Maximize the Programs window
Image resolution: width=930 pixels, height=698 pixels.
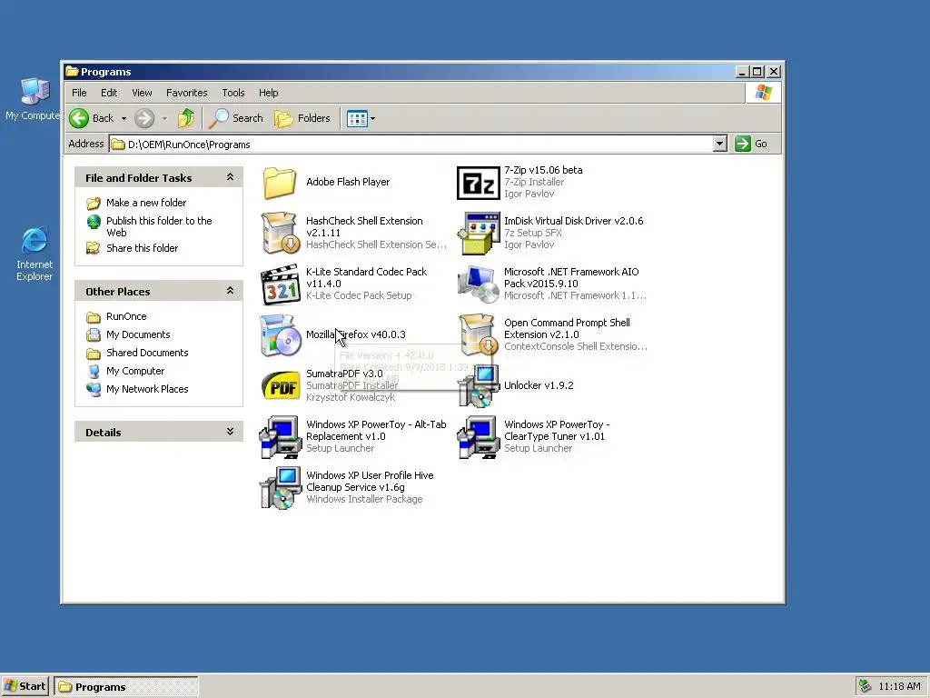(x=757, y=72)
